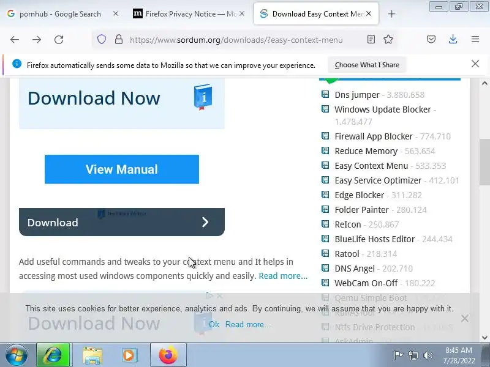Image resolution: width=490 pixels, height=367 pixels.
Task: Open the Windows Start menu
Action: (x=16, y=355)
